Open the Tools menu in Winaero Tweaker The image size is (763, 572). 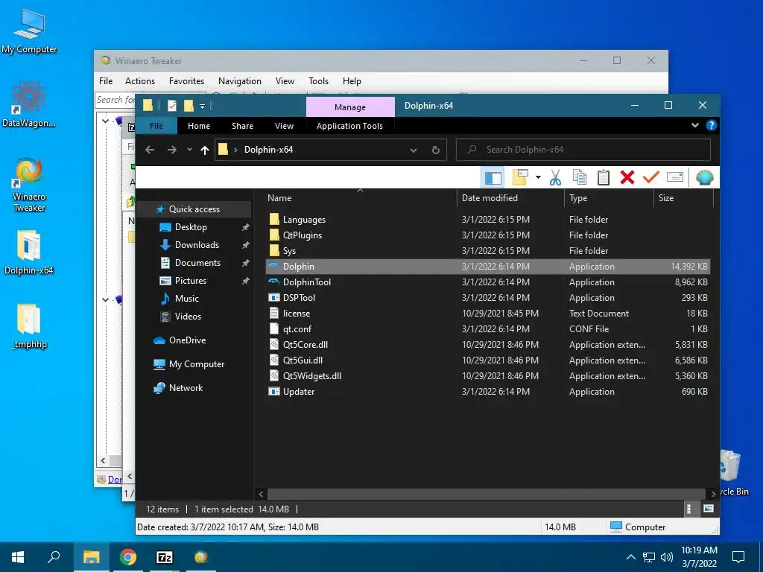click(x=318, y=81)
